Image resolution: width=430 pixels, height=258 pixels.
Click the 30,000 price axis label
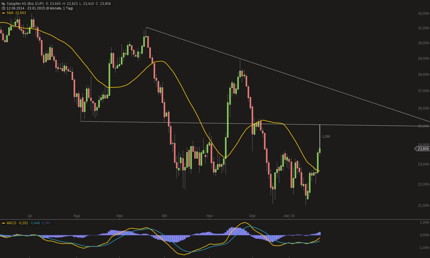(423, 43)
